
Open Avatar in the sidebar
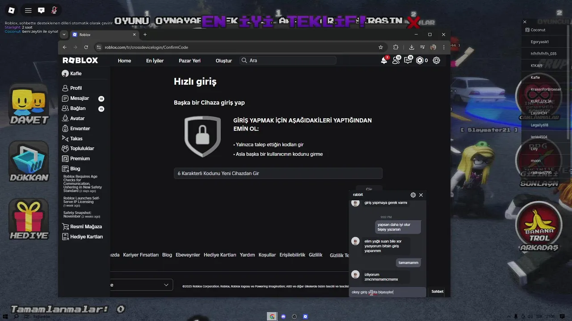coord(73,119)
